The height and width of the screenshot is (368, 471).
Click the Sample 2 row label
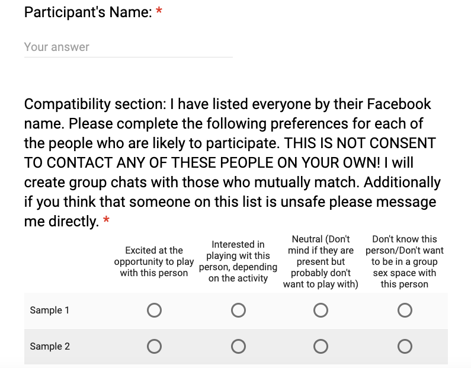coord(50,347)
